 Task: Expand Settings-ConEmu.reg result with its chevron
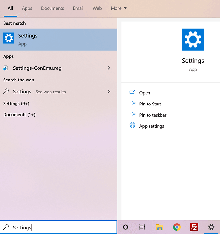(109, 68)
